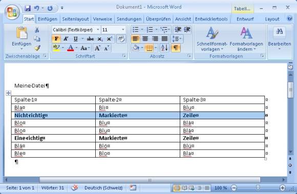Switch to draft view
This screenshot has height=194, width=297.
click(207, 188)
